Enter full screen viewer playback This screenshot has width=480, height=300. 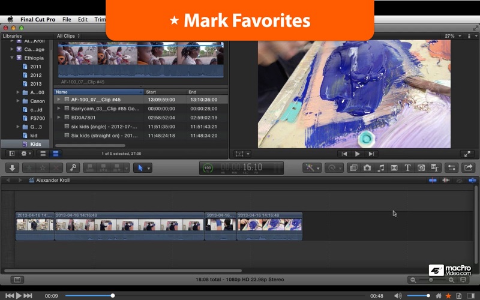click(467, 154)
